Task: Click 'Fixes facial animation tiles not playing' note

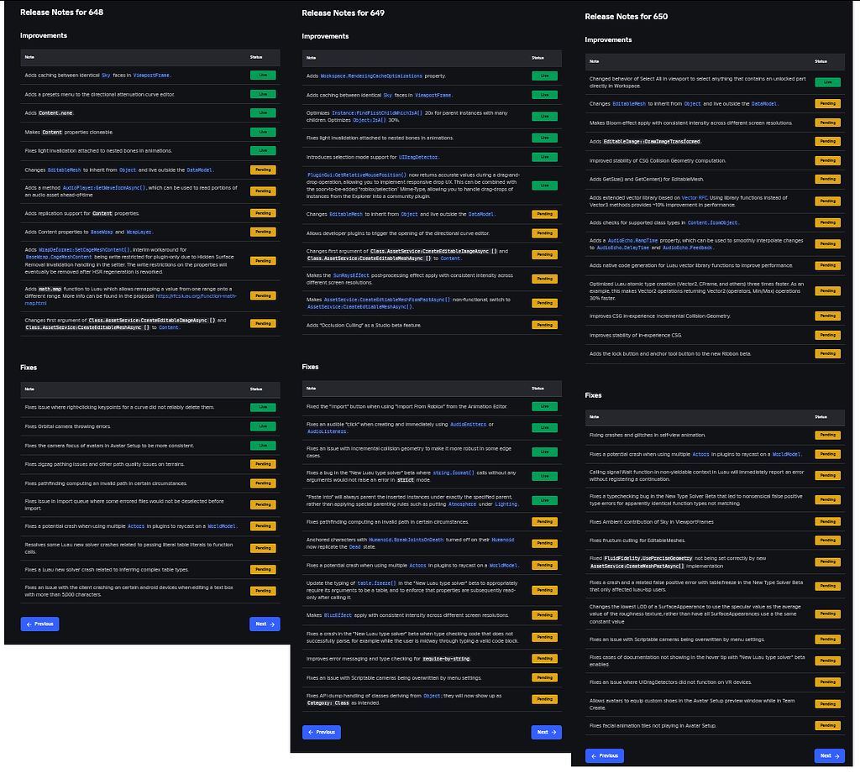Action: point(653,726)
